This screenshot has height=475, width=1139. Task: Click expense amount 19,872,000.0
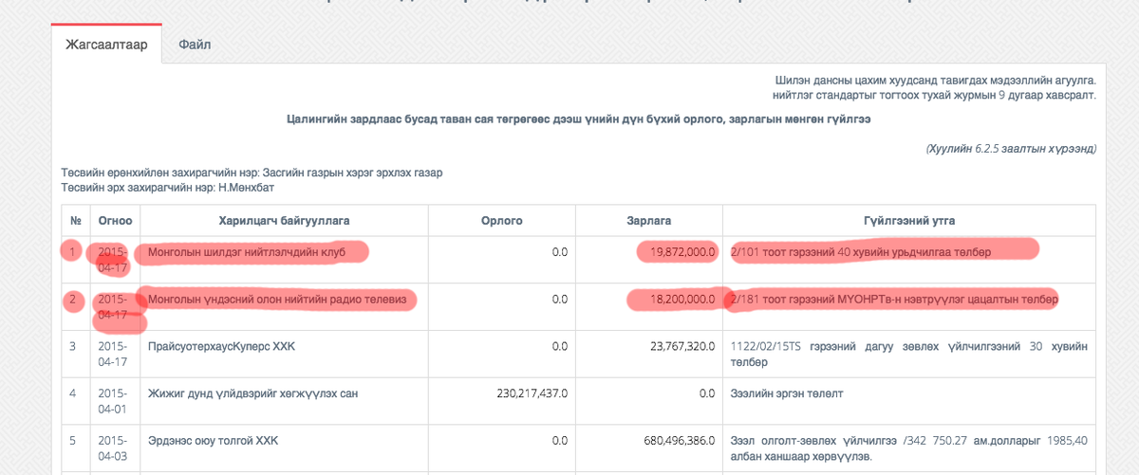[x=682, y=252]
